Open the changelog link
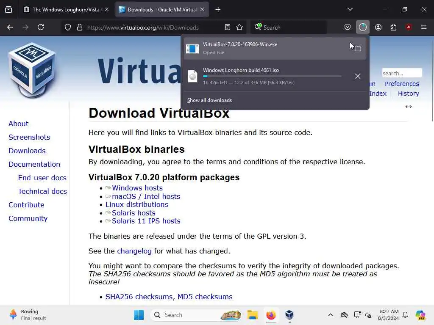 pos(134,251)
